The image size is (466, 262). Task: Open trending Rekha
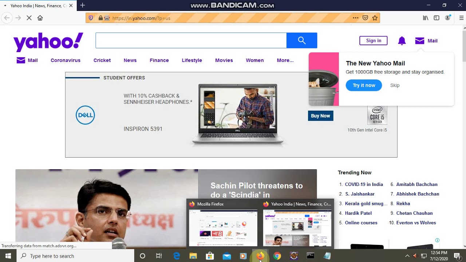tap(403, 204)
